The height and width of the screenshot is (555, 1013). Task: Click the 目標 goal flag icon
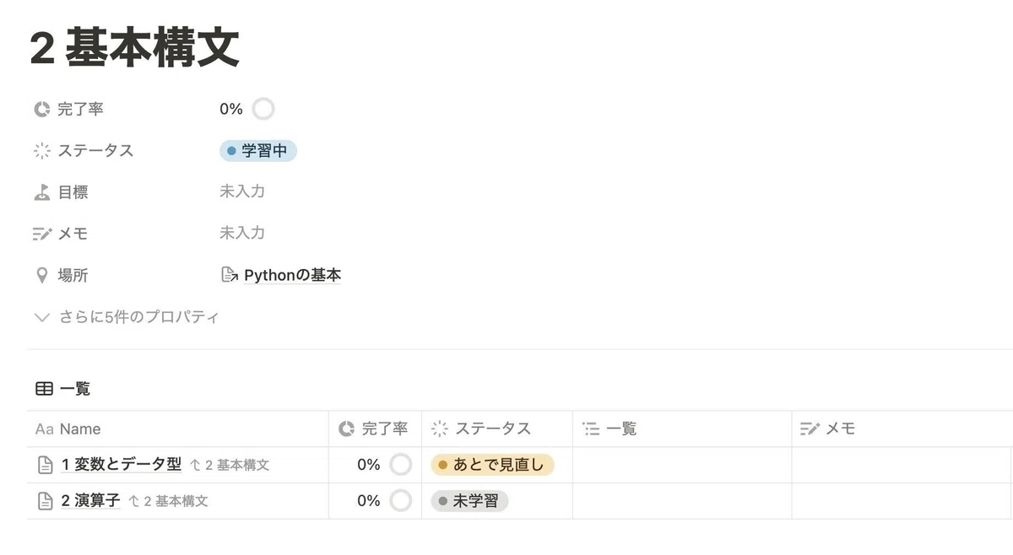[41, 192]
